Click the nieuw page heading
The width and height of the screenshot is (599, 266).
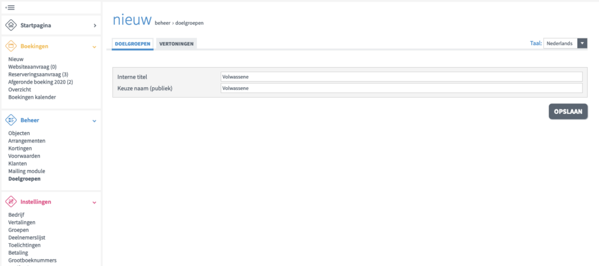point(132,20)
